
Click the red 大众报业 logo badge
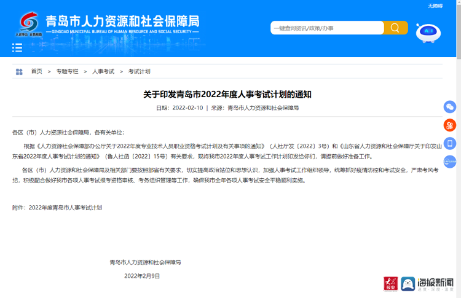point(390,283)
